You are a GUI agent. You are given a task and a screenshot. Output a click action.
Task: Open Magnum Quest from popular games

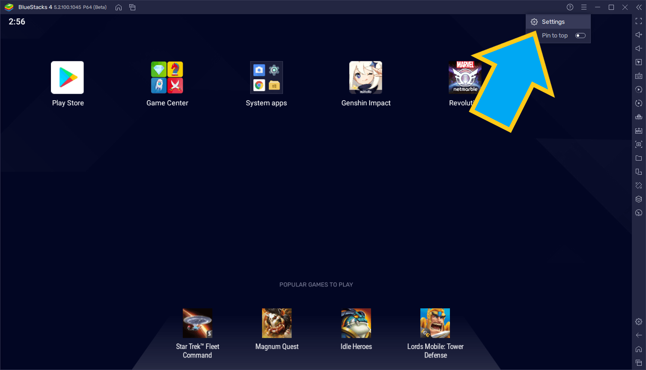pyautogui.click(x=277, y=323)
